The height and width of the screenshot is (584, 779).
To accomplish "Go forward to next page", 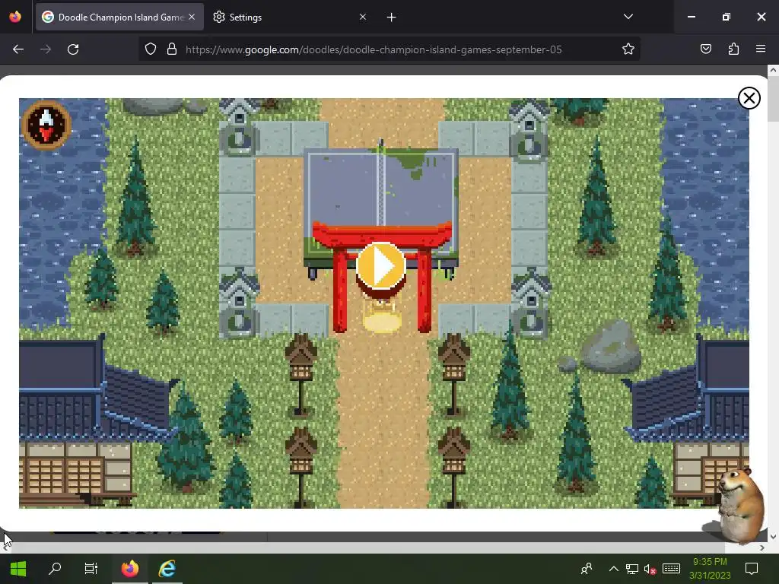I will (x=46, y=49).
